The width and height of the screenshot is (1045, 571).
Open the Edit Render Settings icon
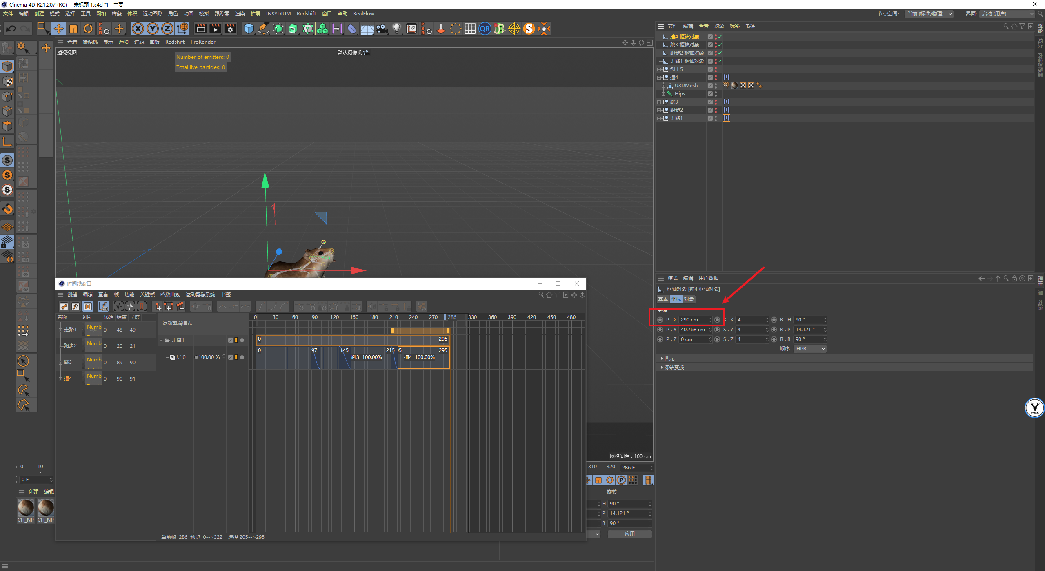230,29
